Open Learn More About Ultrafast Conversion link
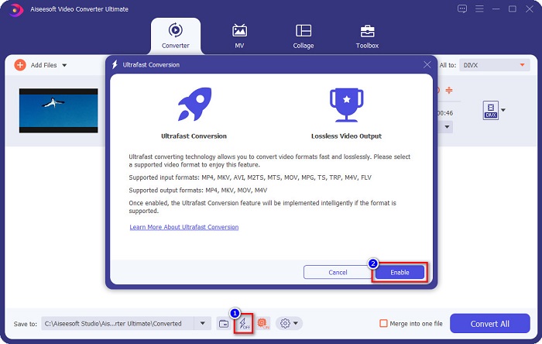The image size is (542, 344). pos(184,227)
